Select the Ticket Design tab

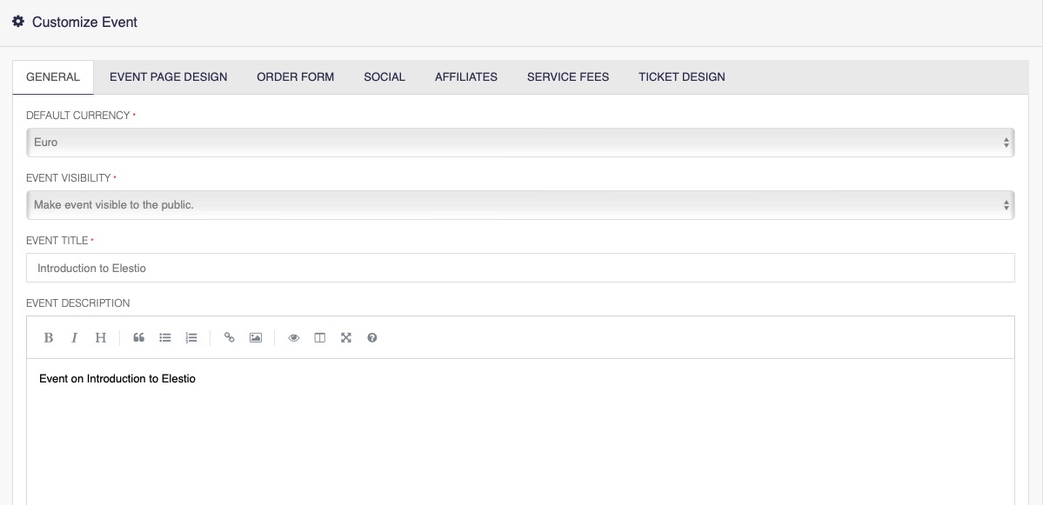point(681,77)
